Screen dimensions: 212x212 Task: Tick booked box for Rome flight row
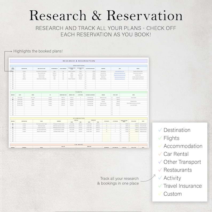(x=13, y=101)
